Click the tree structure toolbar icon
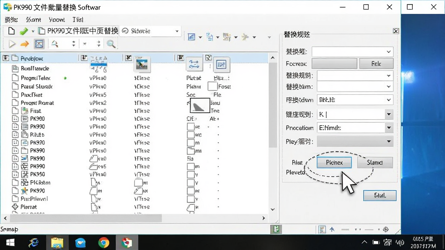This screenshot has height=250, width=445. tap(209, 37)
